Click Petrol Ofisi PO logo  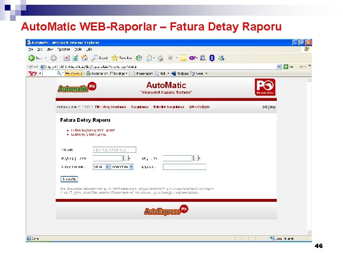pyautogui.click(x=265, y=87)
